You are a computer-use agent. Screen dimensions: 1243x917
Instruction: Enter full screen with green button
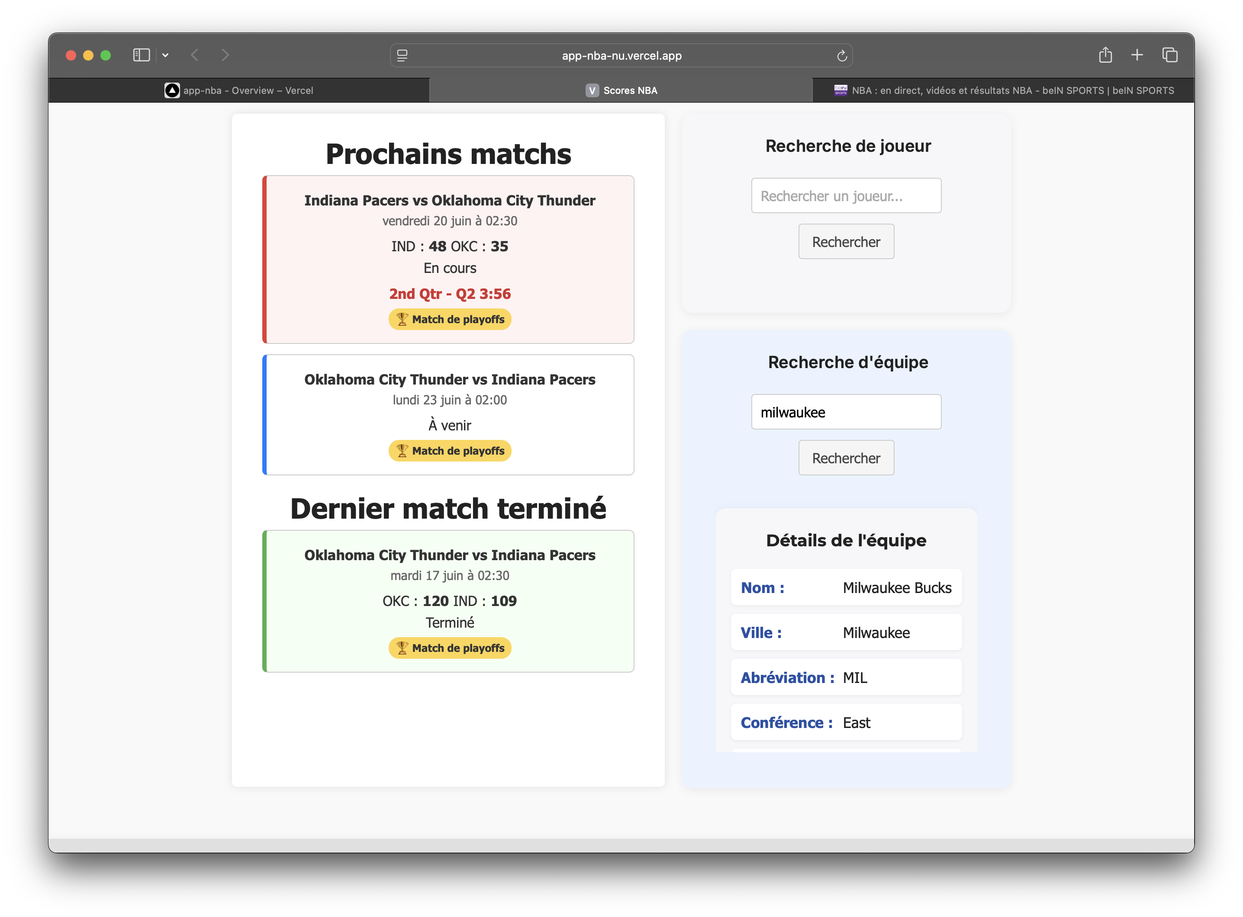pyautogui.click(x=106, y=55)
